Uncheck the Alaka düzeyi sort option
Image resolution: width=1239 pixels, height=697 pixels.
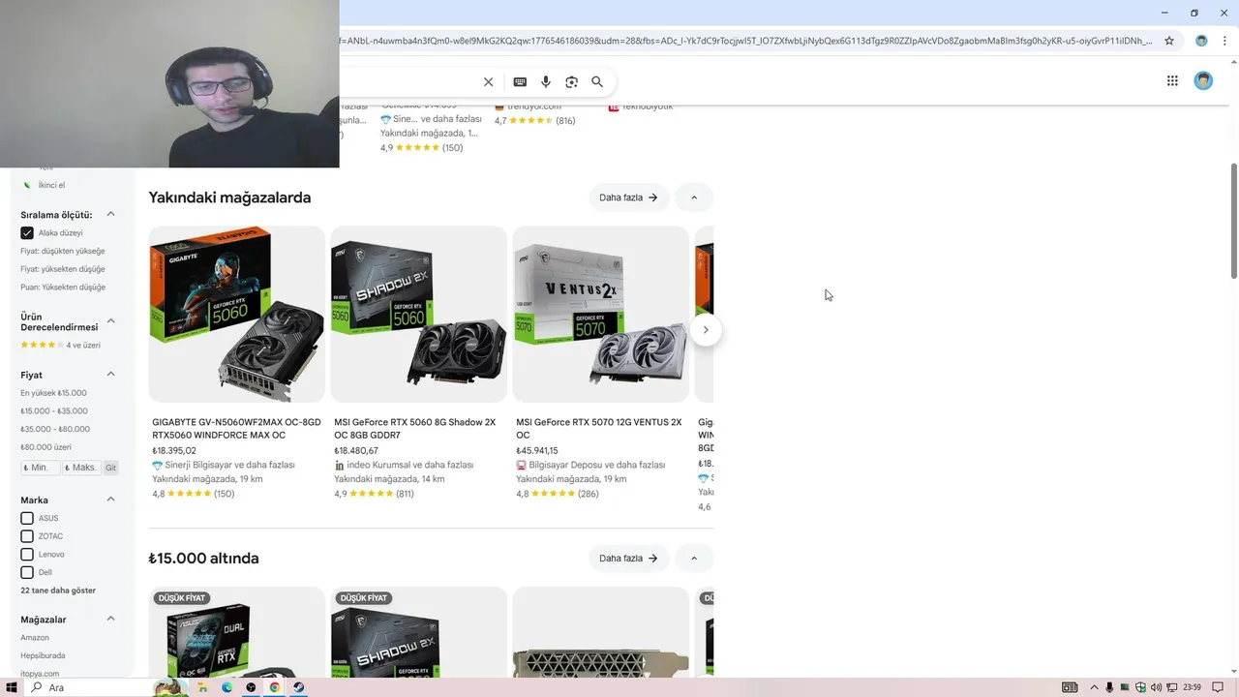(27, 233)
